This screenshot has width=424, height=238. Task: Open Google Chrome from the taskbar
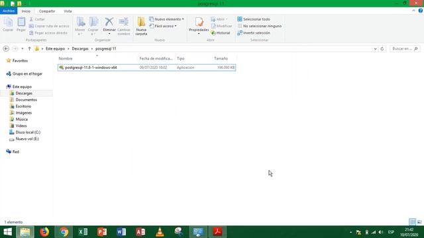coord(64,232)
